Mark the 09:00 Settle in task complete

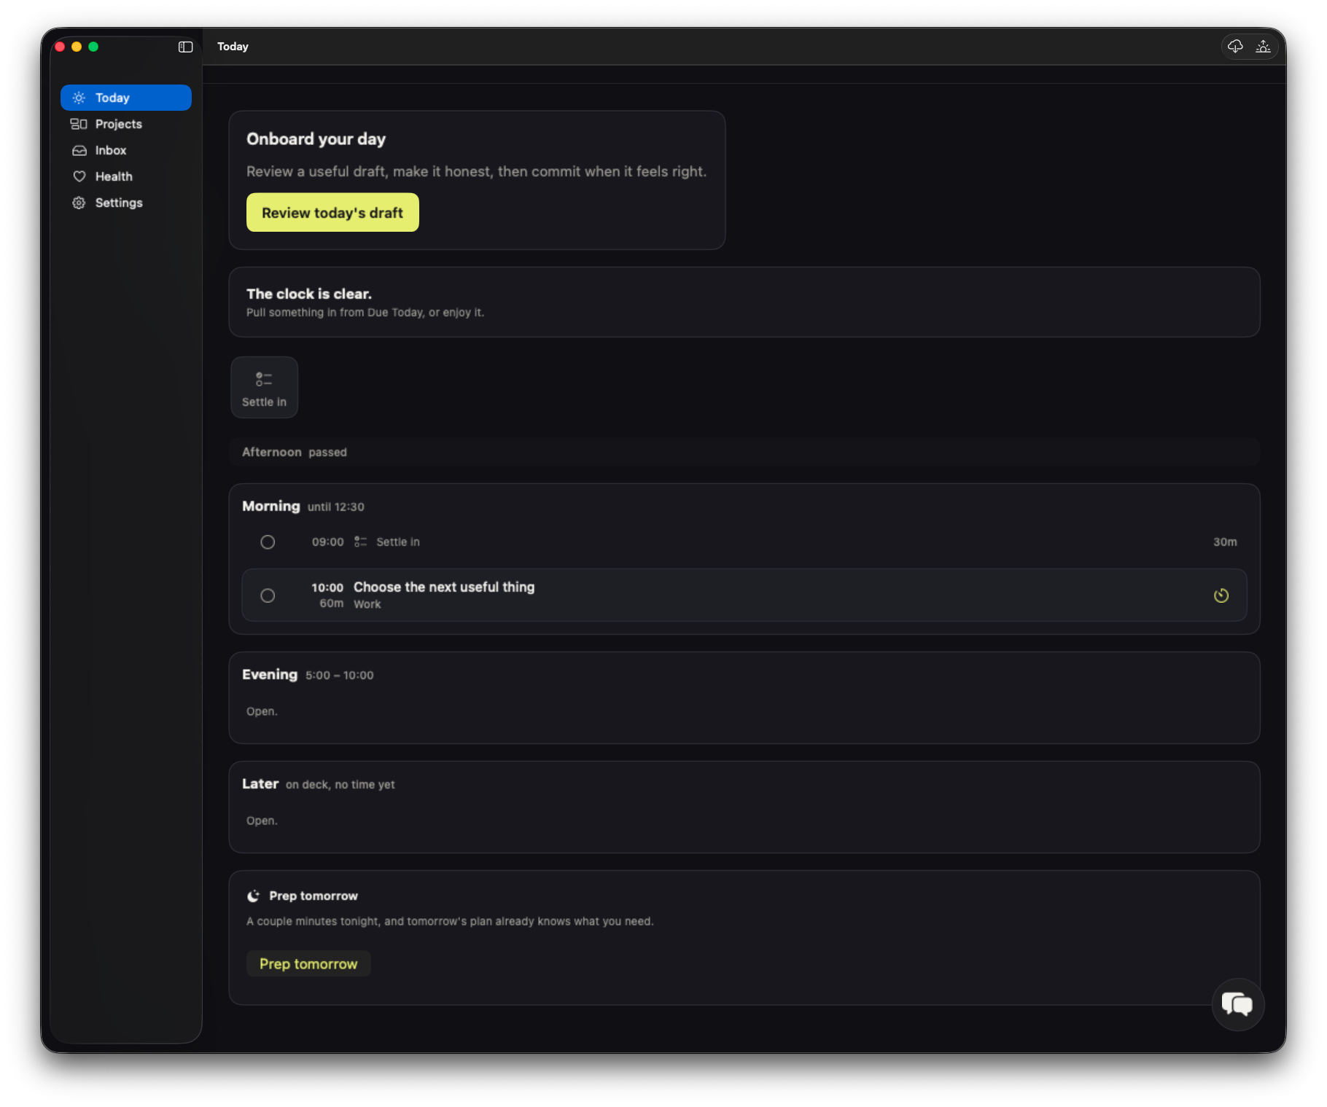coord(268,542)
